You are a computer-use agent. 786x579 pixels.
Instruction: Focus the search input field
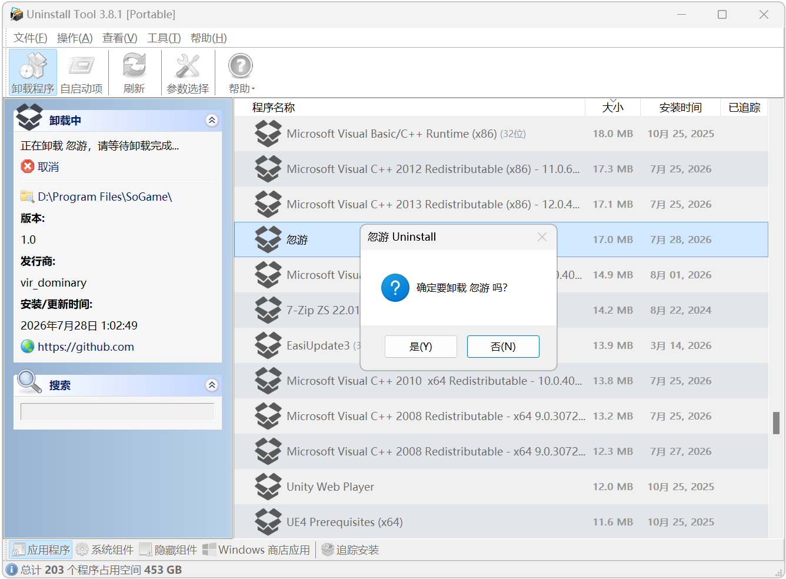pyautogui.click(x=118, y=411)
